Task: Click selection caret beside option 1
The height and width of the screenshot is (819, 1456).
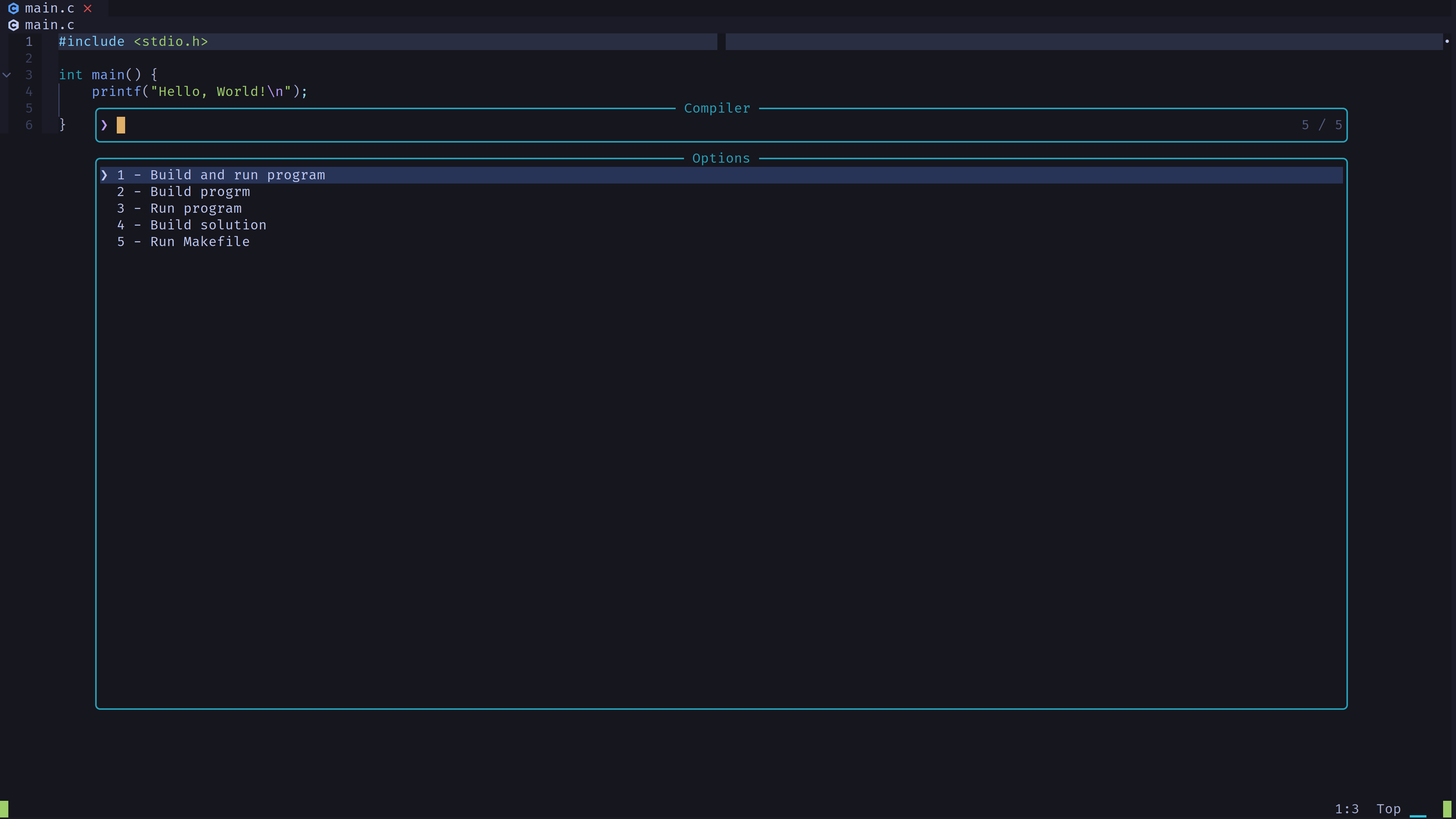Action: pyautogui.click(x=104, y=175)
